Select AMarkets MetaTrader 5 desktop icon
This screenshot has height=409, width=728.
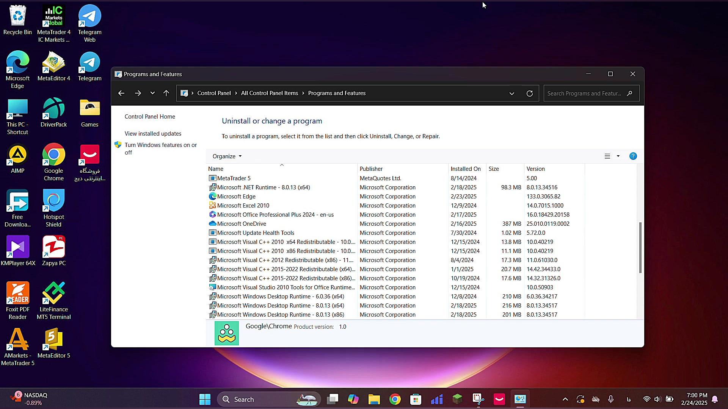(17, 347)
